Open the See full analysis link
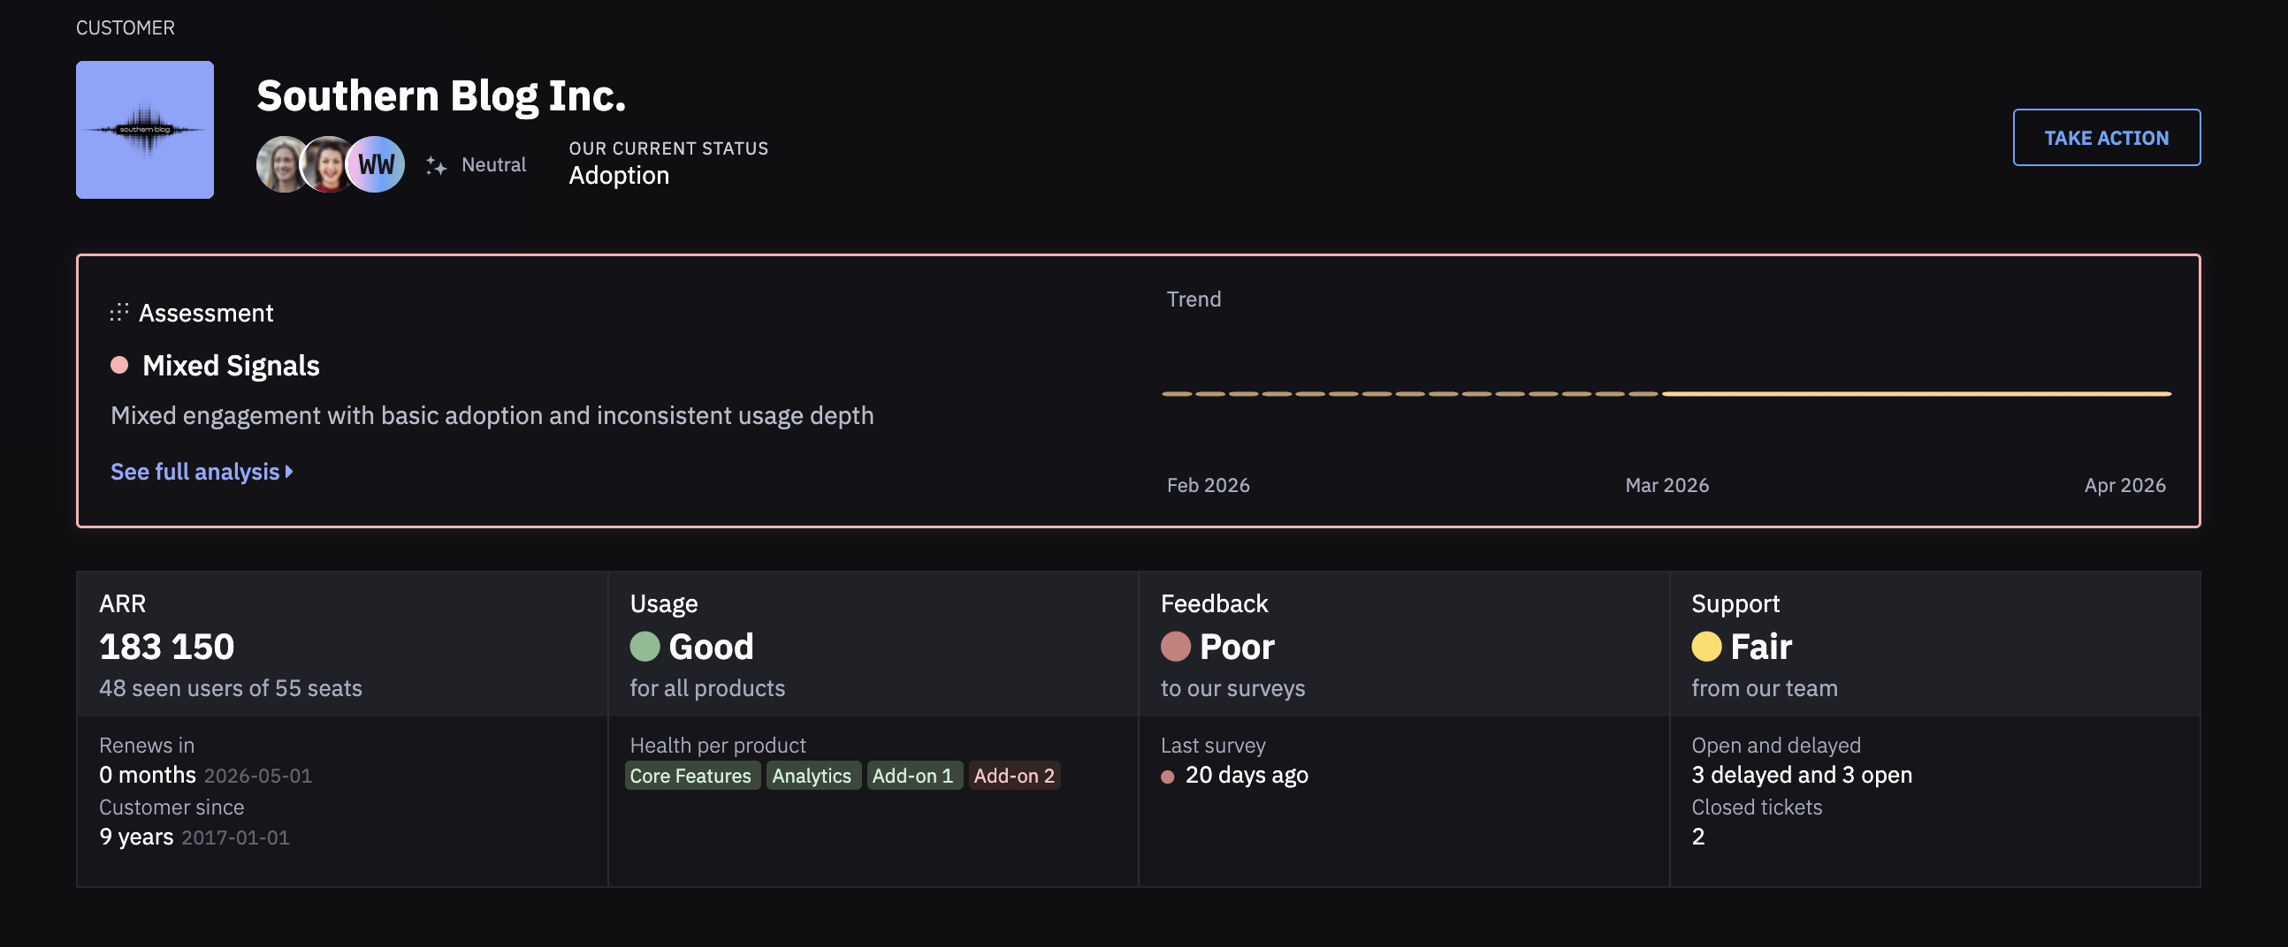Screen dimensions: 2288x947 [194, 472]
